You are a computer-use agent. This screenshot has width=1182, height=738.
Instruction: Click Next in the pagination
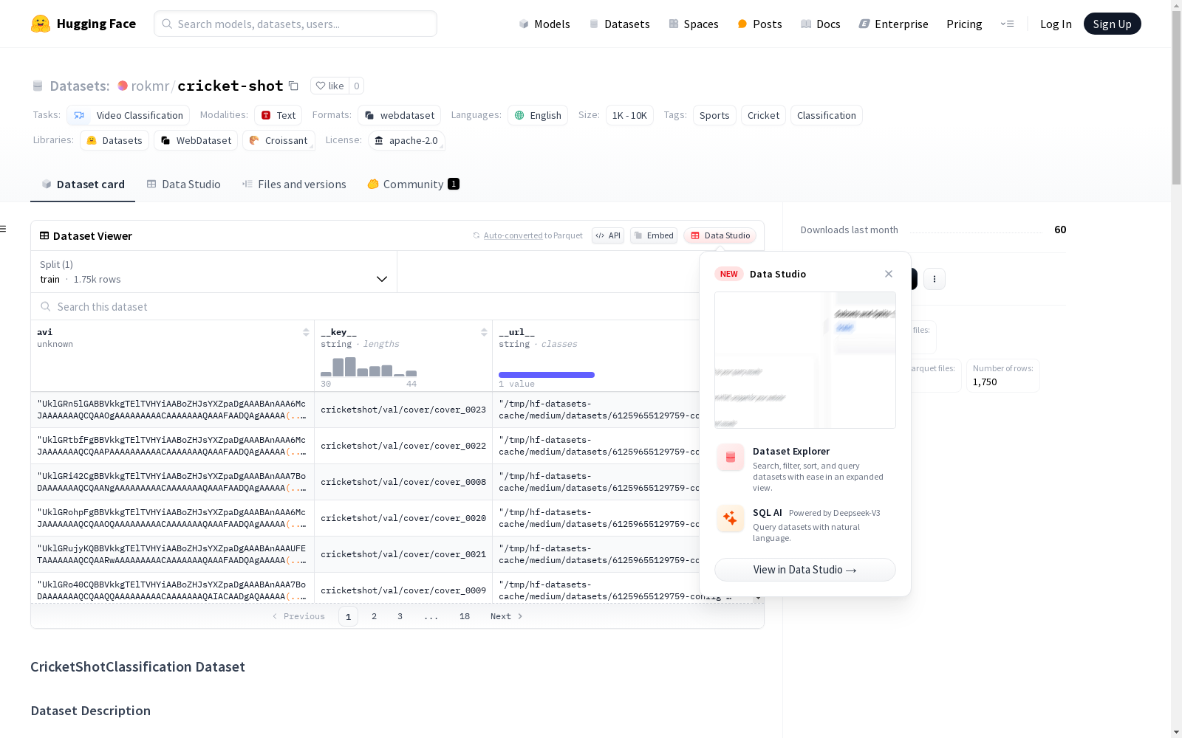507,616
